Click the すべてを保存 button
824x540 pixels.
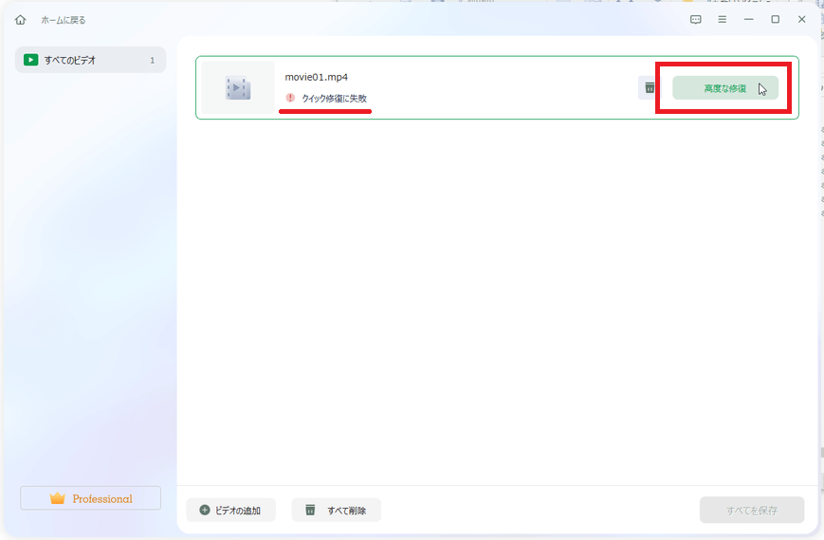[x=752, y=511]
